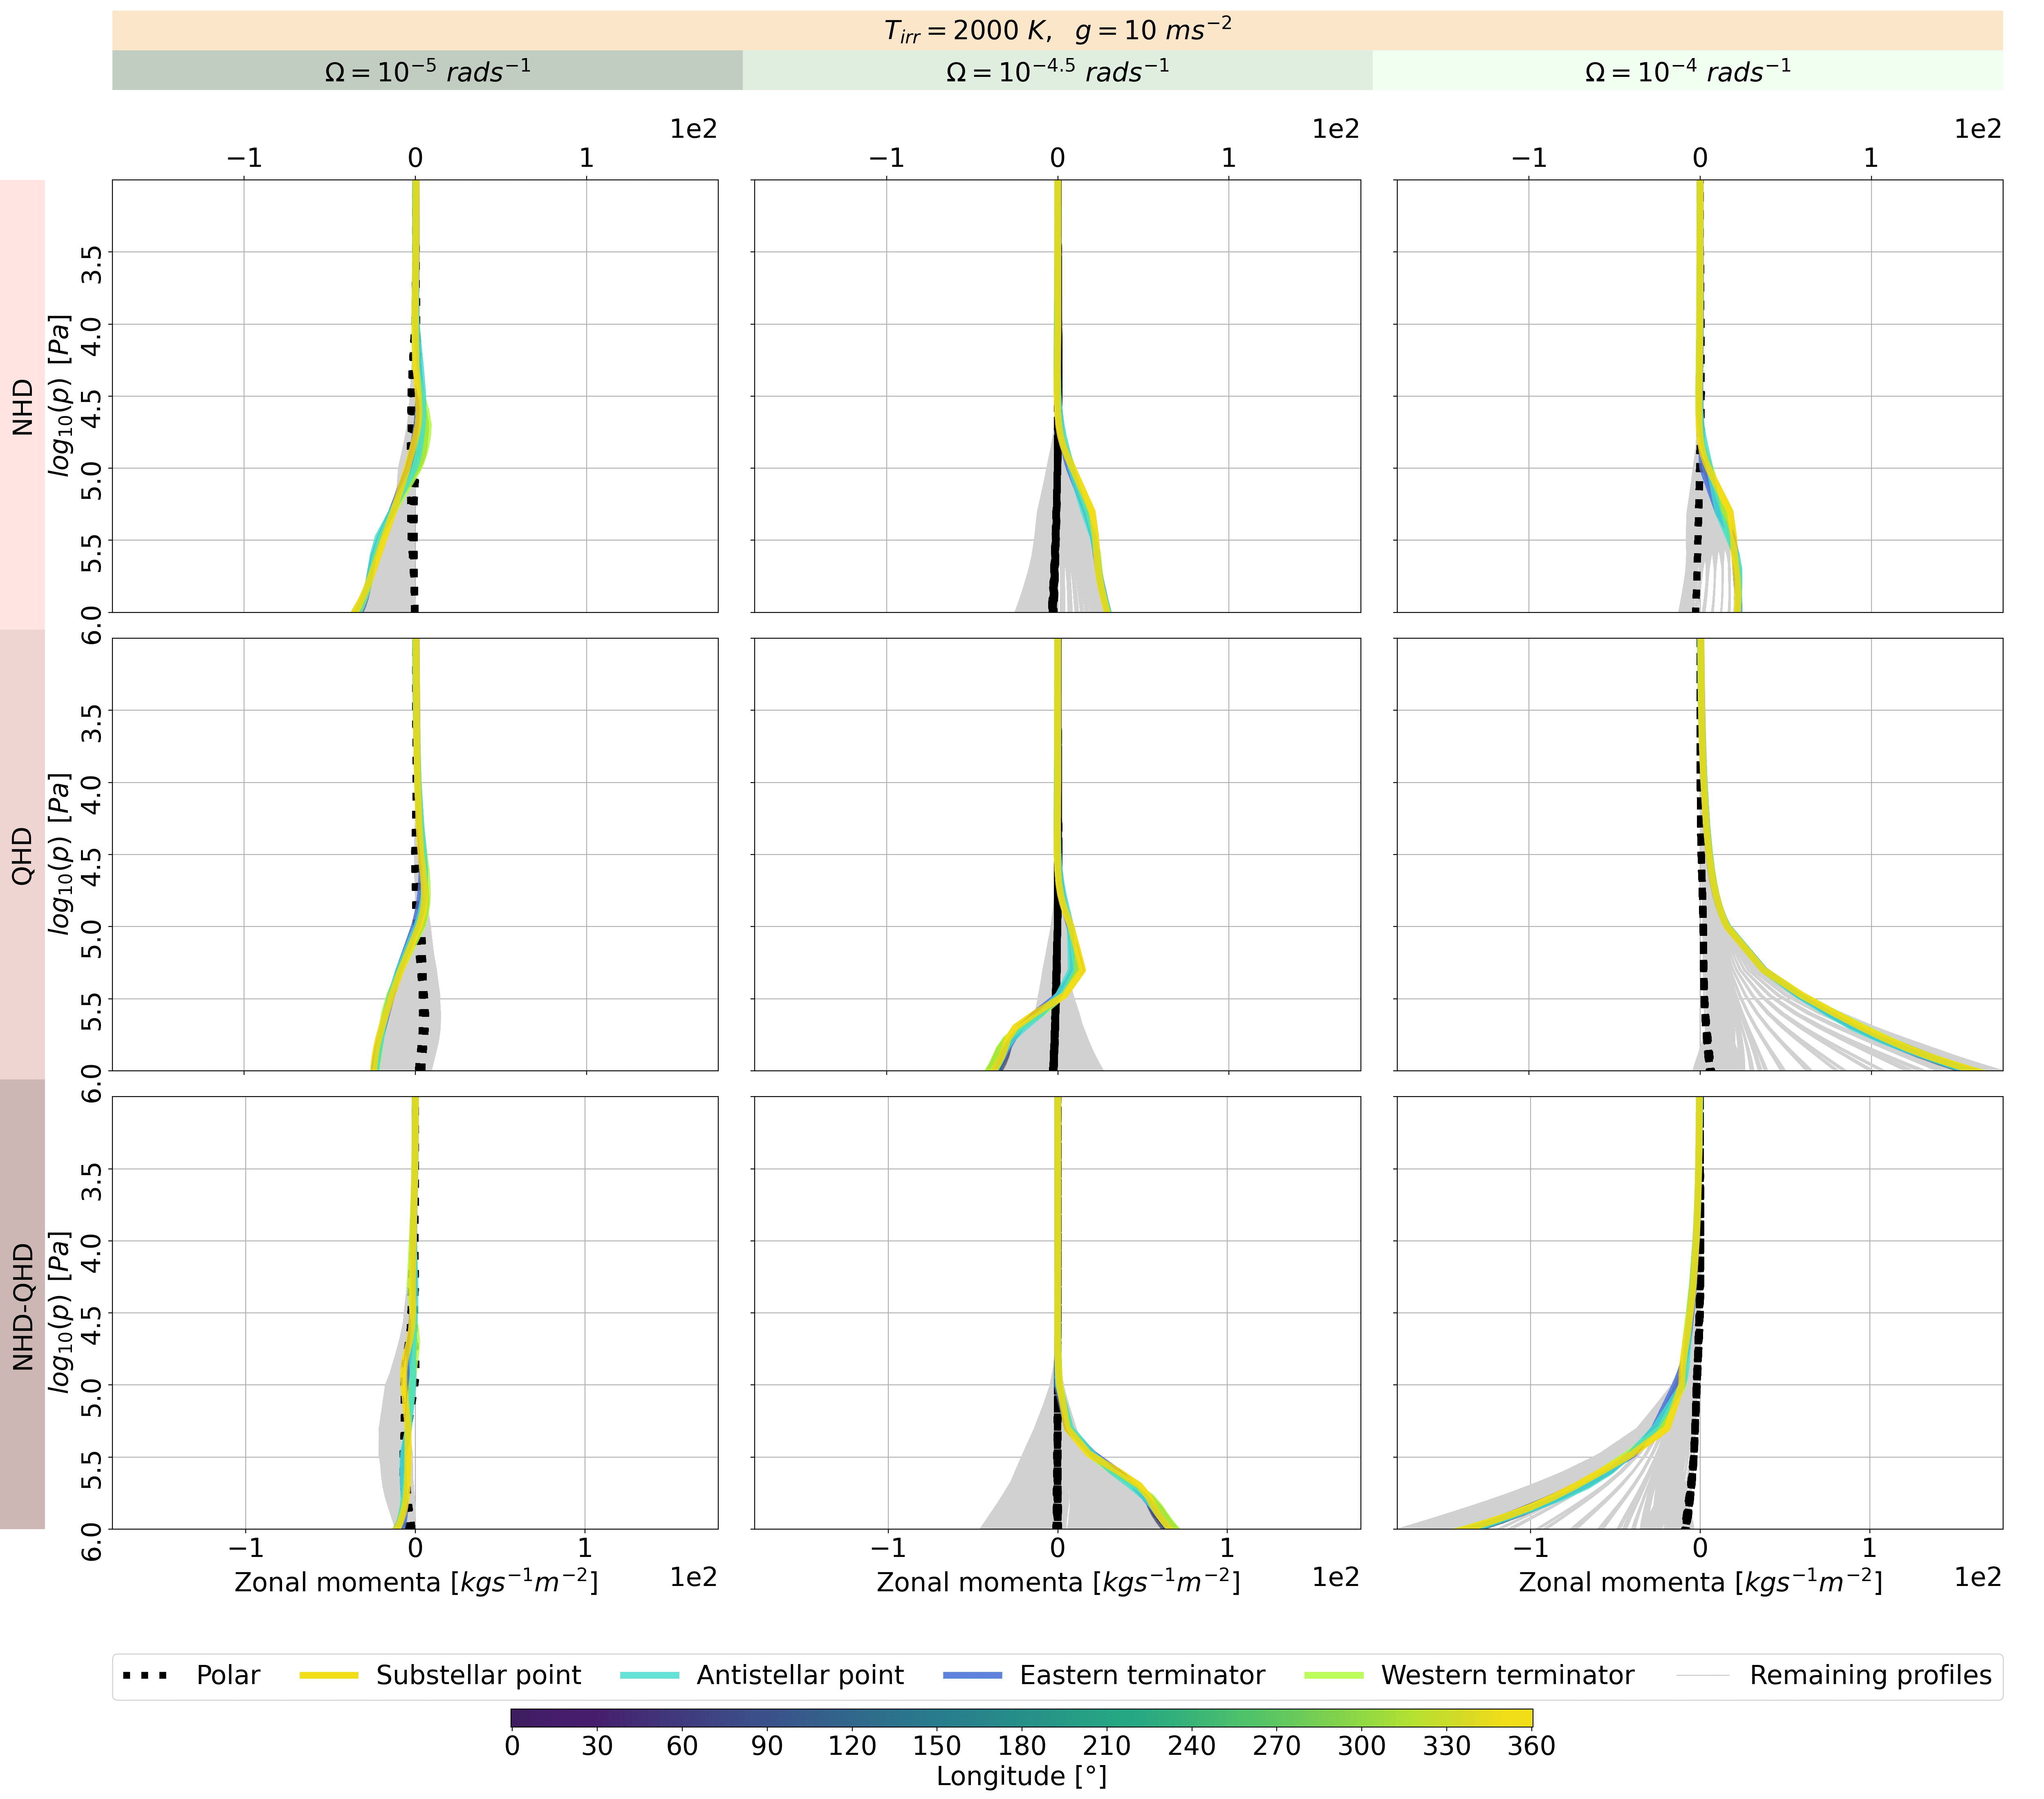The width and height of the screenshot is (2044, 1799).
Task: Select the Ω = 10⁻⁵ rad s⁻¹ column header
Action: [x=427, y=71]
